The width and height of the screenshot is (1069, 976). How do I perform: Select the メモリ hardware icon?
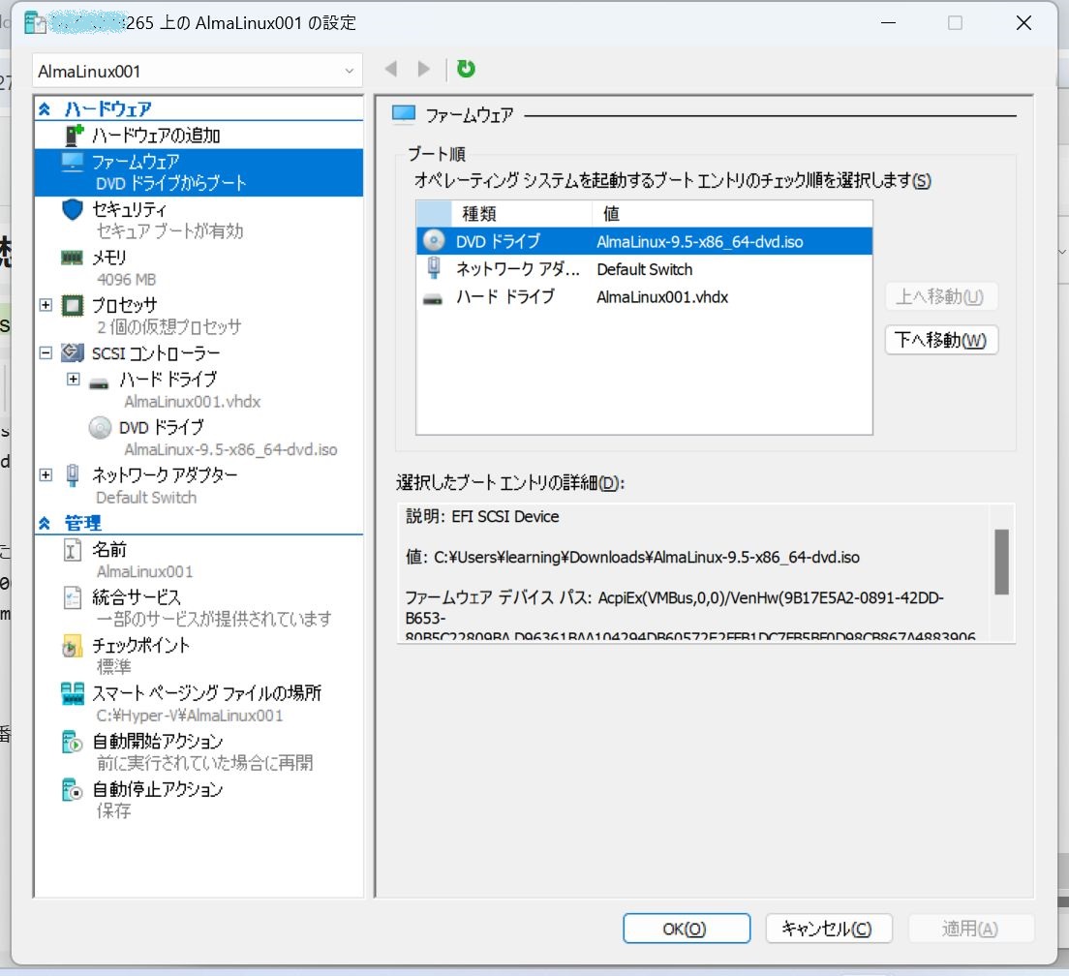coord(72,257)
